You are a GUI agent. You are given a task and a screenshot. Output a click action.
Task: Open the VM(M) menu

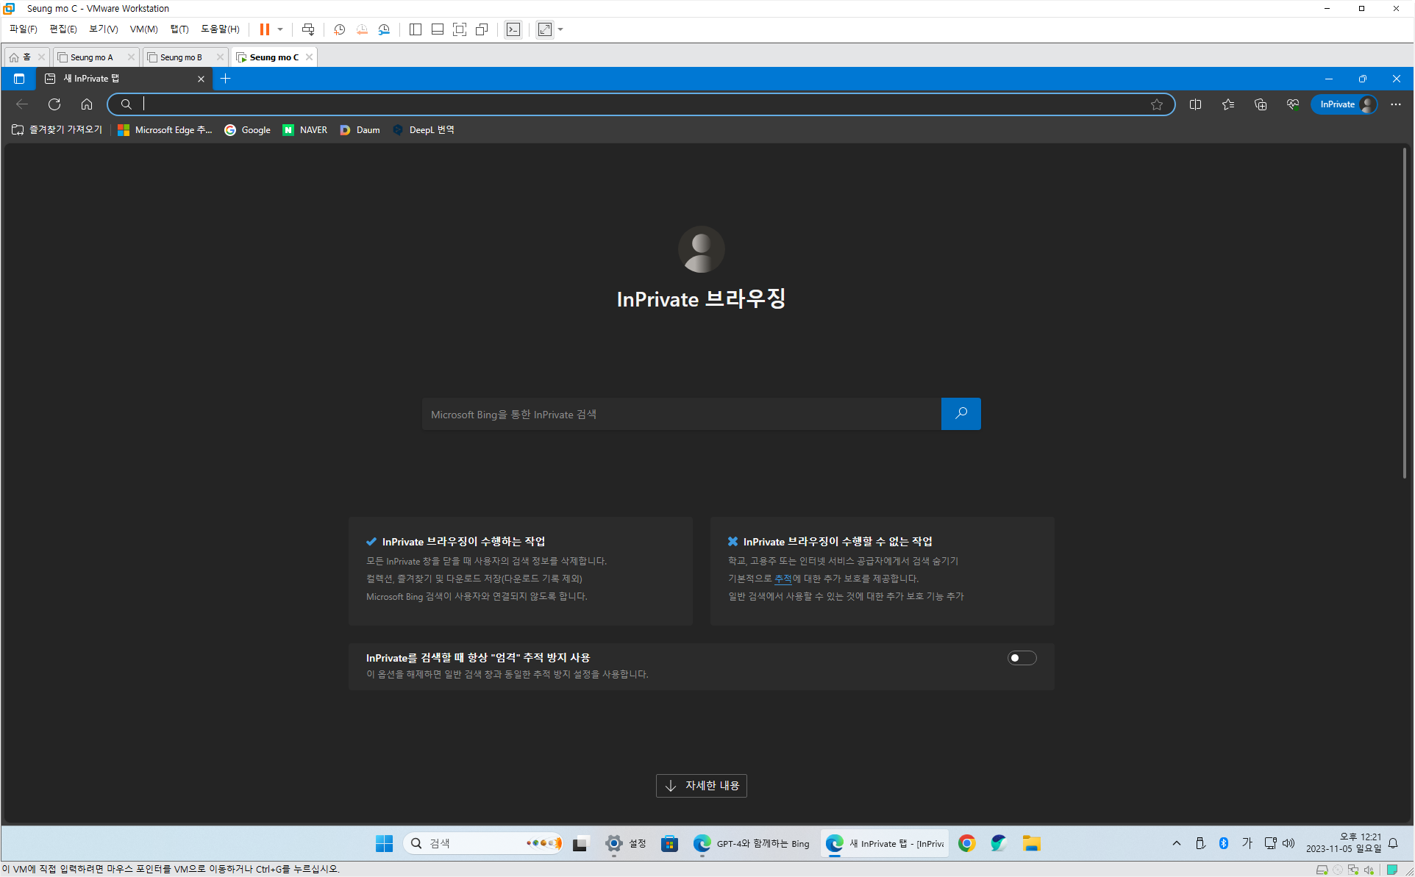click(143, 29)
